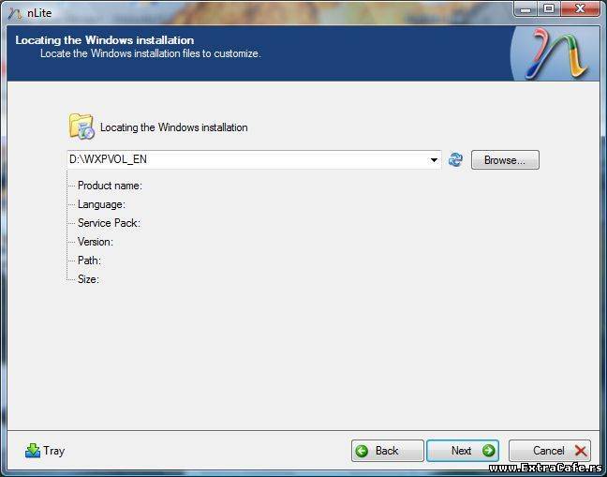Image resolution: width=607 pixels, height=477 pixels.
Task: Click the nLite app icon in title bar
Action: pos(14,10)
